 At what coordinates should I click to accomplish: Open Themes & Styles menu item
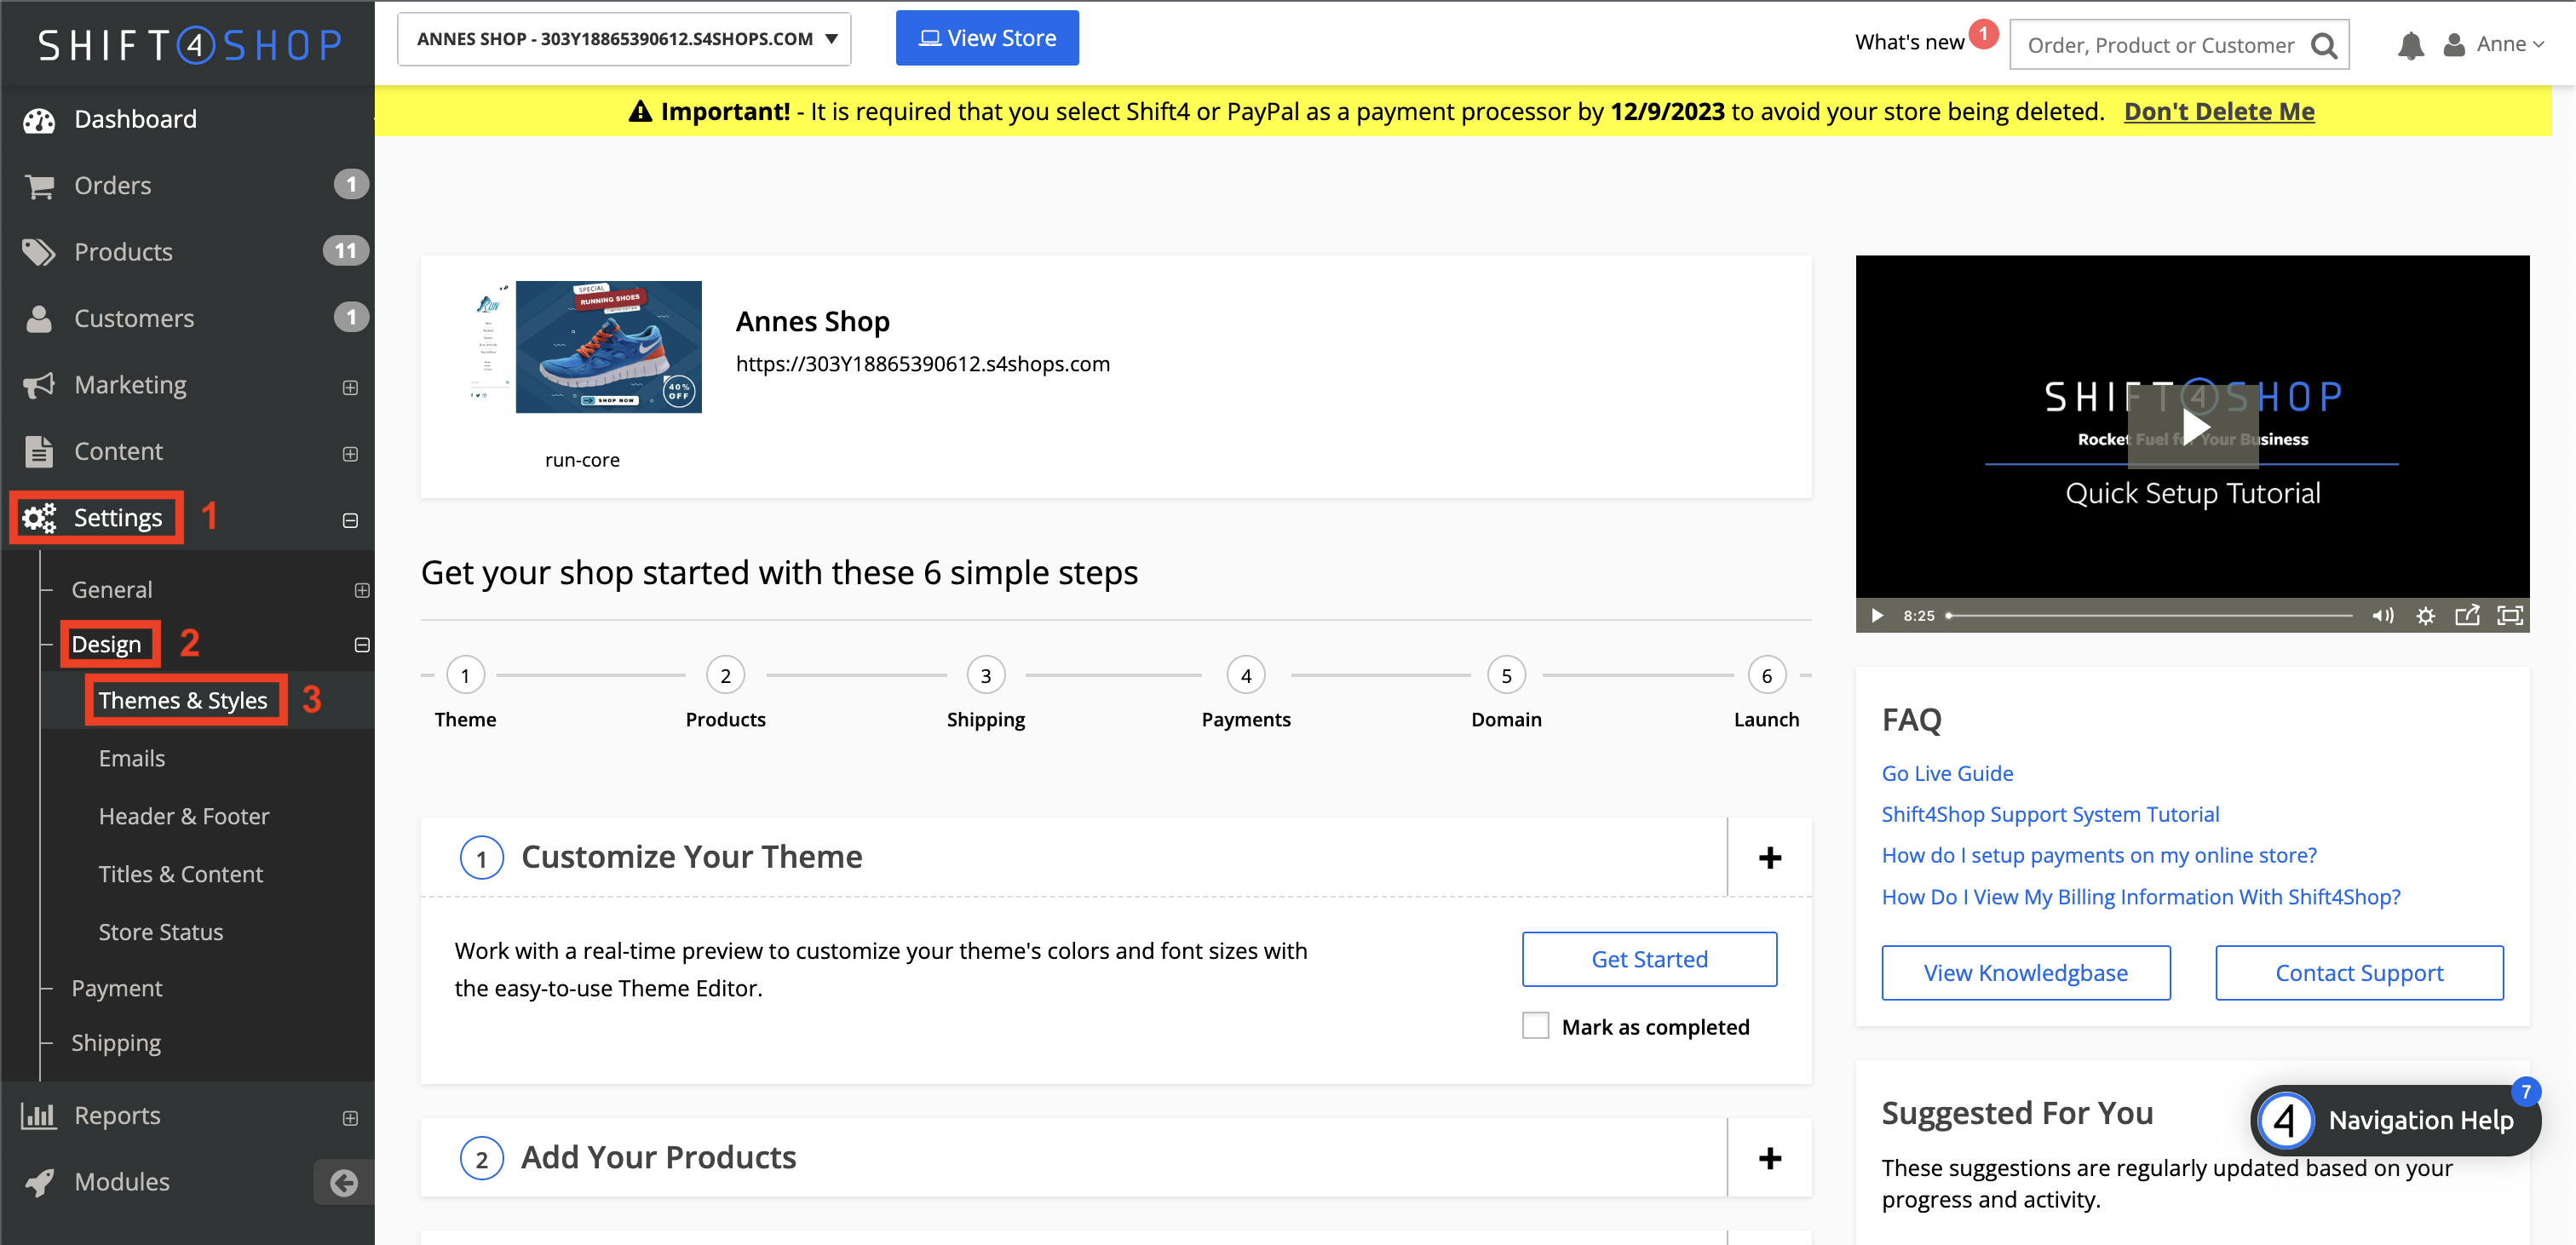coord(183,700)
